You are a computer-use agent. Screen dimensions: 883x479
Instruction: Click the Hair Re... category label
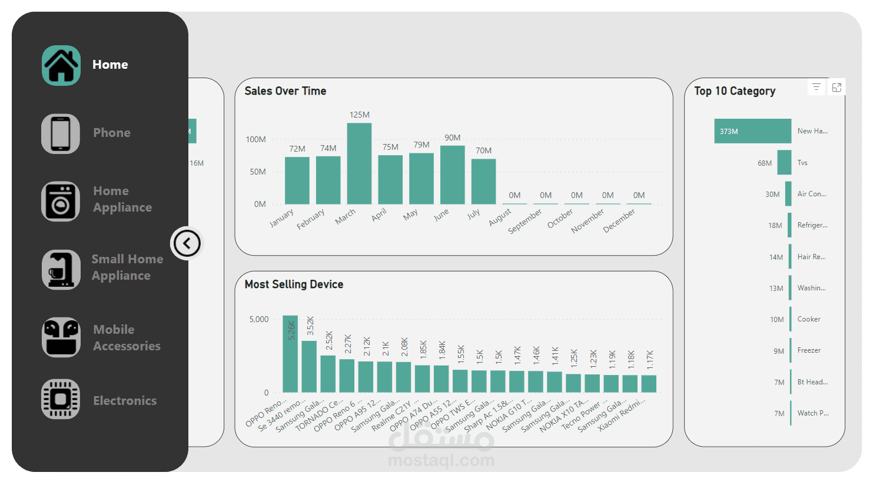tap(812, 257)
